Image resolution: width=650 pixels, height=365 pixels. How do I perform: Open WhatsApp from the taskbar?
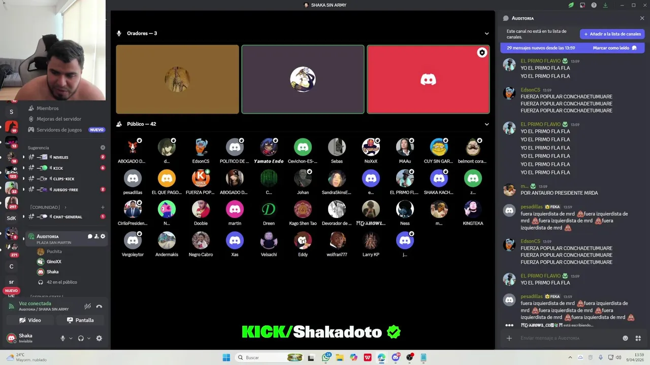point(326,357)
